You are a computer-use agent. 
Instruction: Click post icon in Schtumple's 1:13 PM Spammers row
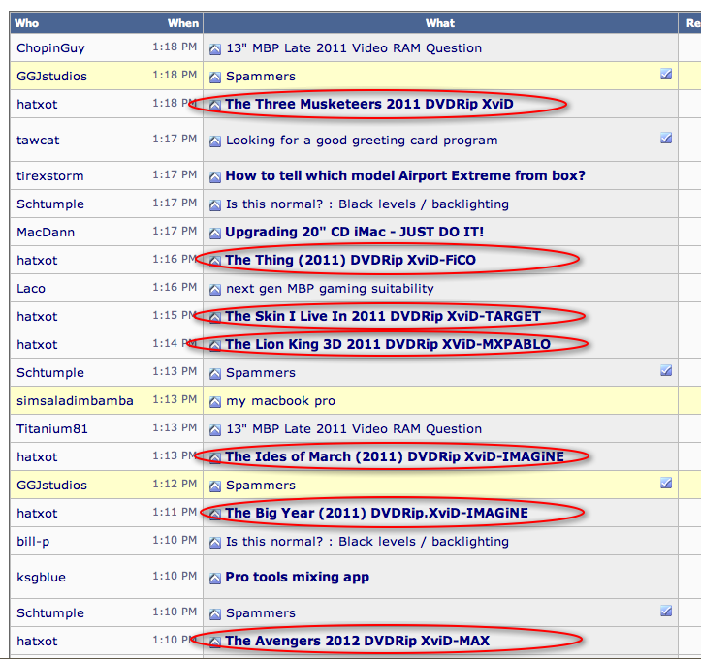coord(215,374)
